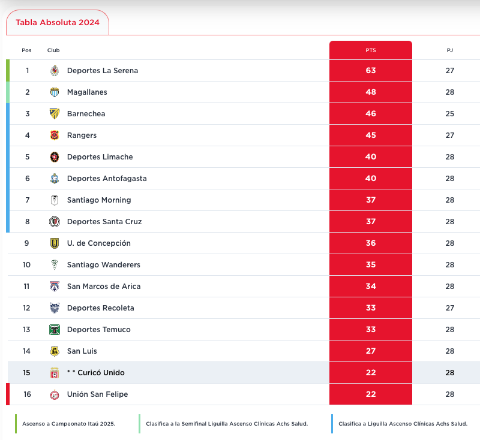The width and height of the screenshot is (480, 440).
Task: Click the U. de Concepción crest
Action: [x=55, y=243]
